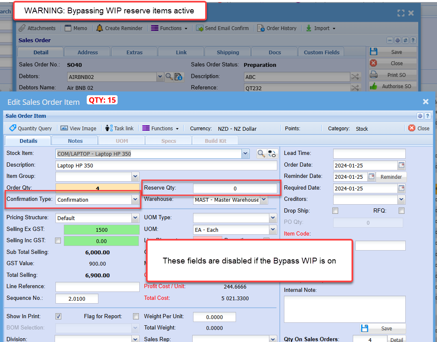Viewport: 437px width, 342px height.
Task: Click the Reminder button
Action: pyautogui.click(x=391, y=177)
